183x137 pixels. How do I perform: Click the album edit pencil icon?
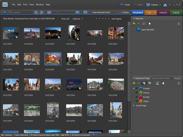click(x=144, y=24)
